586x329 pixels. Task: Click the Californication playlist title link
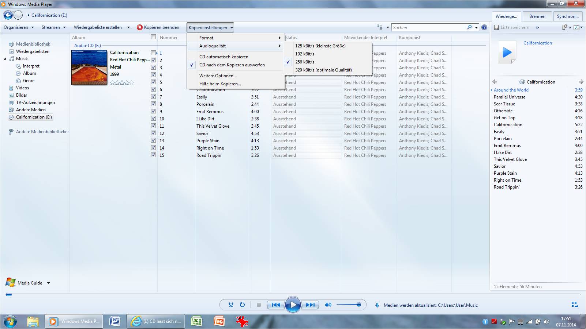pyautogui.click(x=537, y=43)
